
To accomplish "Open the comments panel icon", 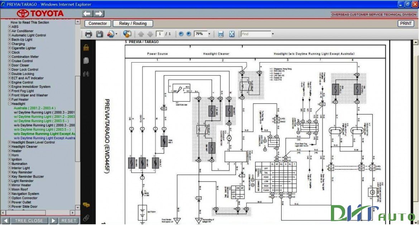I will pos(86,205).
